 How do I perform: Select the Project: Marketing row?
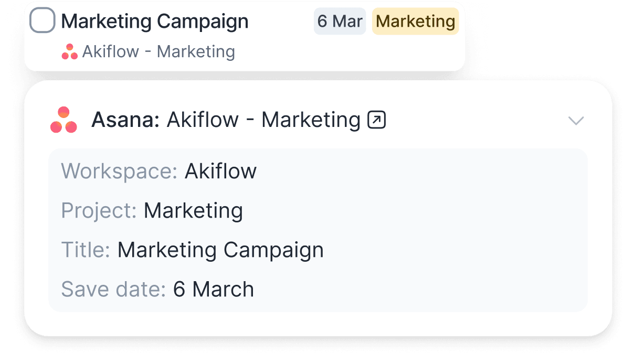(152, 210)
